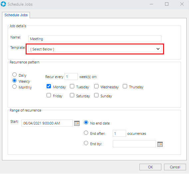Check the Wednesday checkbox

click(x=96, y=86)
